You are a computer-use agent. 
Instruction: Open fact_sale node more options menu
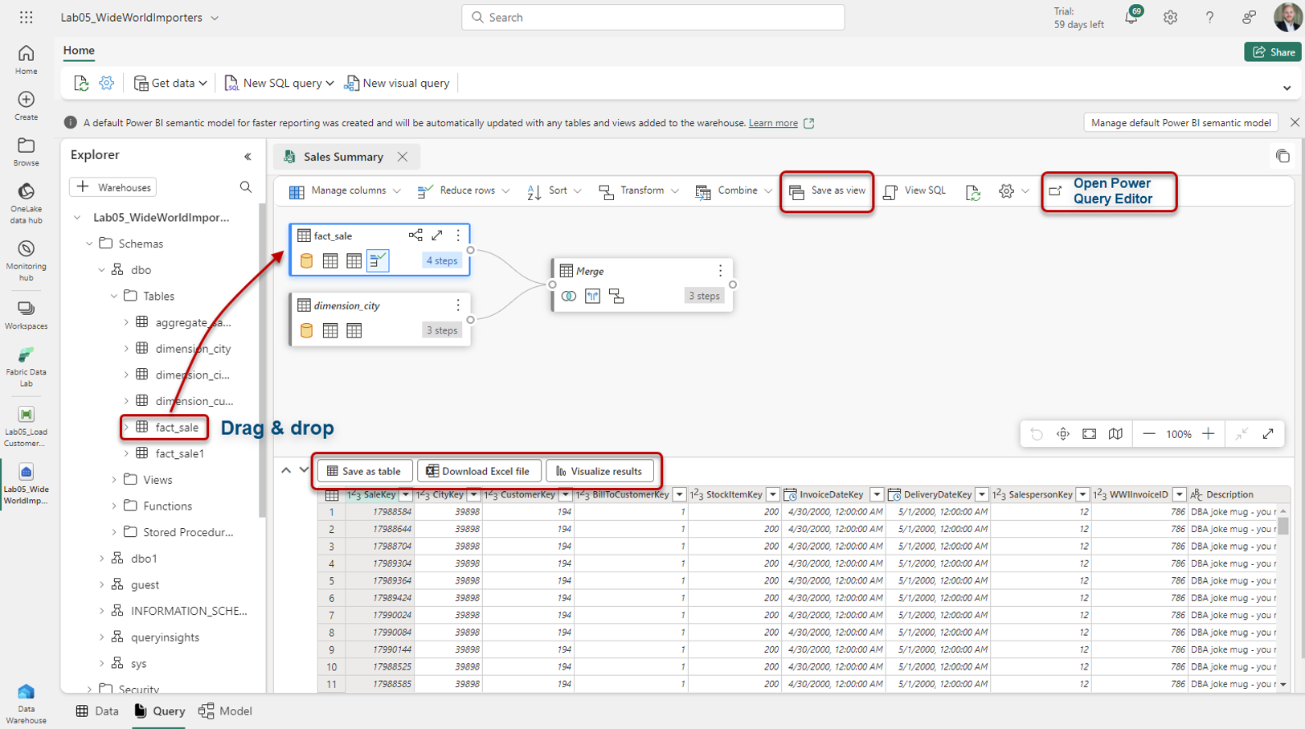coord(458,235)
